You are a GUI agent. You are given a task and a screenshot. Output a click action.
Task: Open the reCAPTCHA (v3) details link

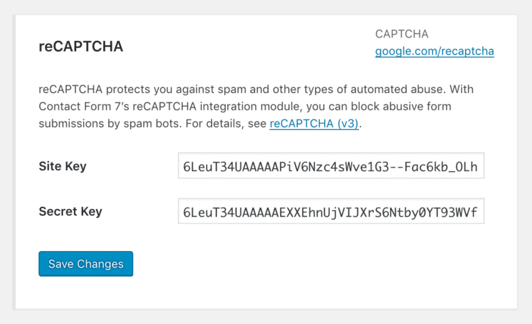pyautogui.click(x=314, y=123)
